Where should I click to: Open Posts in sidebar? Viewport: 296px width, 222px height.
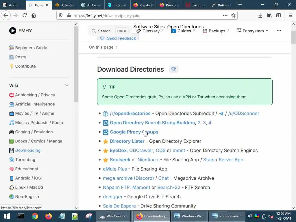18,57
